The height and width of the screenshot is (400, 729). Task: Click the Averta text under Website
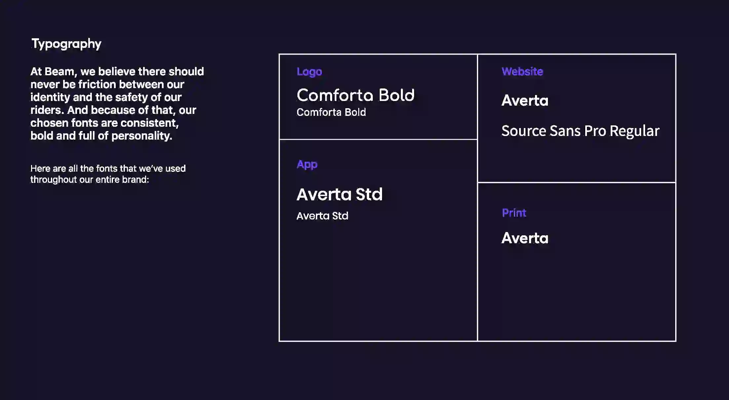point(525,100)
